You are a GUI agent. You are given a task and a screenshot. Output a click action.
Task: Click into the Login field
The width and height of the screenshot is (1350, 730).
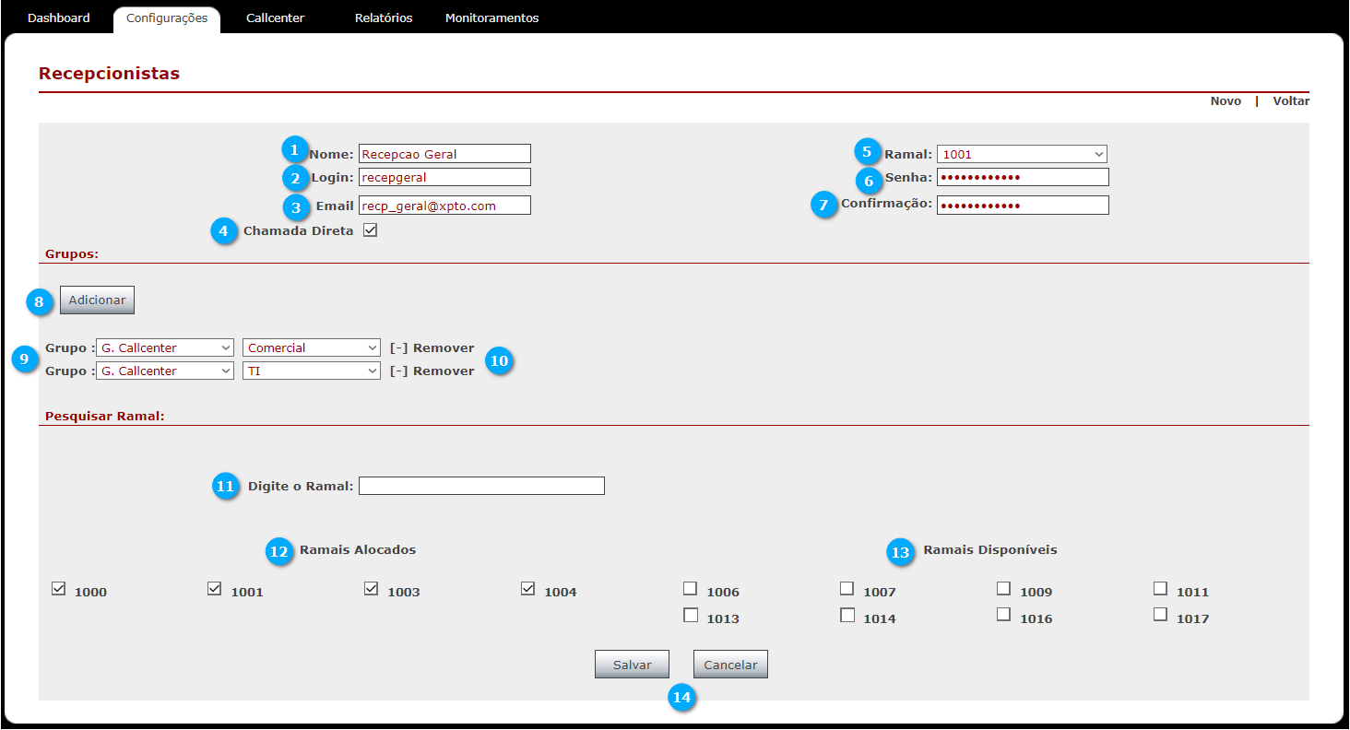point(444,177)
